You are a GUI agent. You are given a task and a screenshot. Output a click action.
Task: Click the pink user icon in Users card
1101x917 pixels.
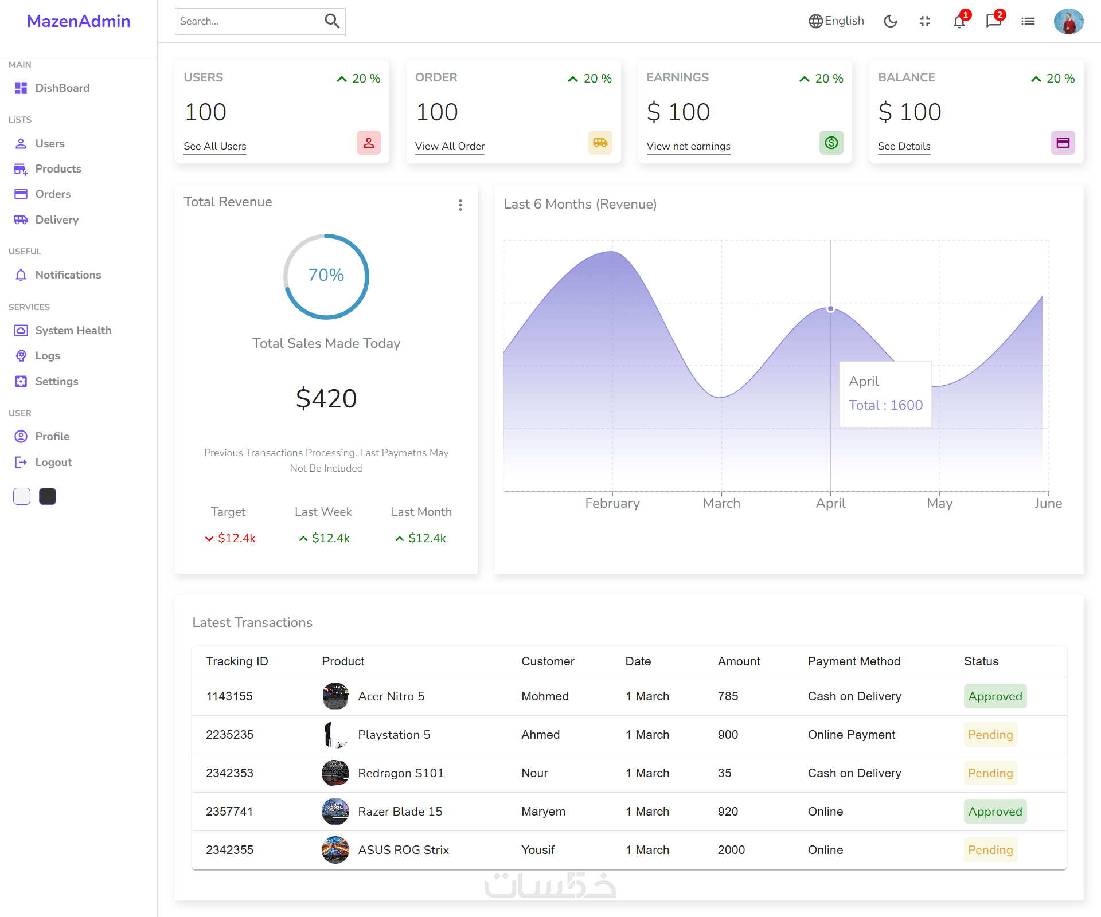[369, 143]
